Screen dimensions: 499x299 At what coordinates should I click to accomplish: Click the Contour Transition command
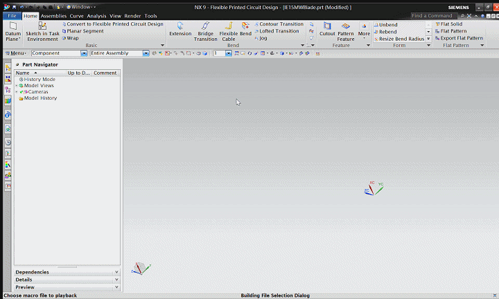click(279, 24)
